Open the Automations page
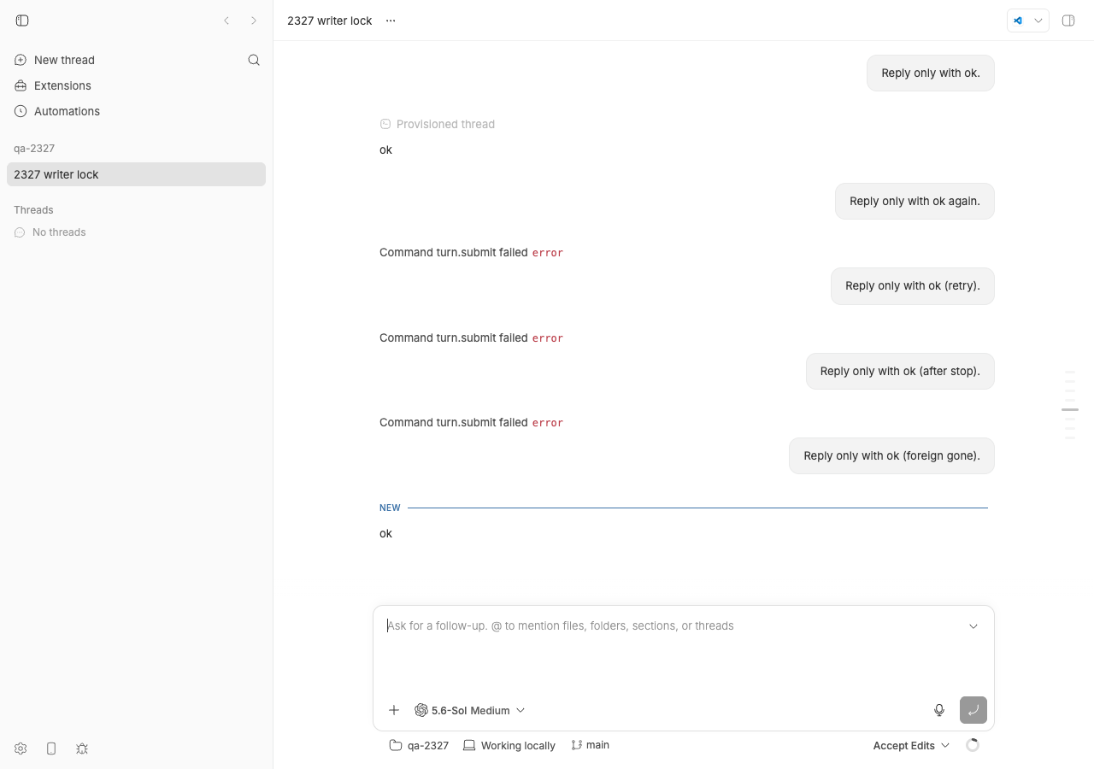 (57, 111)
